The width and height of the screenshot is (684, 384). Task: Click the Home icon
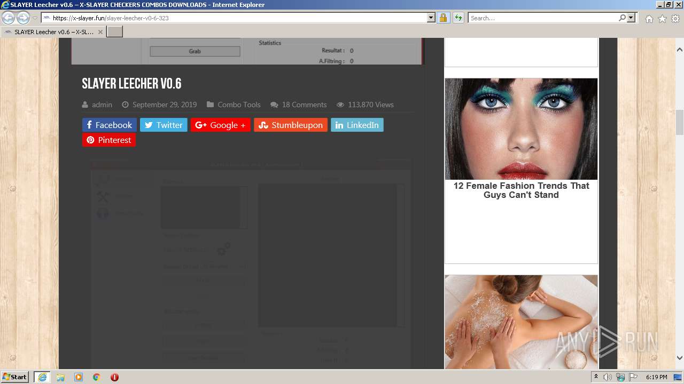(649, 19)
